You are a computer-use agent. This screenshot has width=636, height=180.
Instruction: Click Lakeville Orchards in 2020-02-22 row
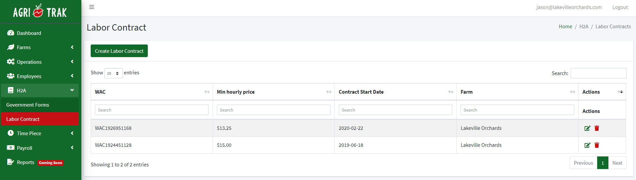481,128
